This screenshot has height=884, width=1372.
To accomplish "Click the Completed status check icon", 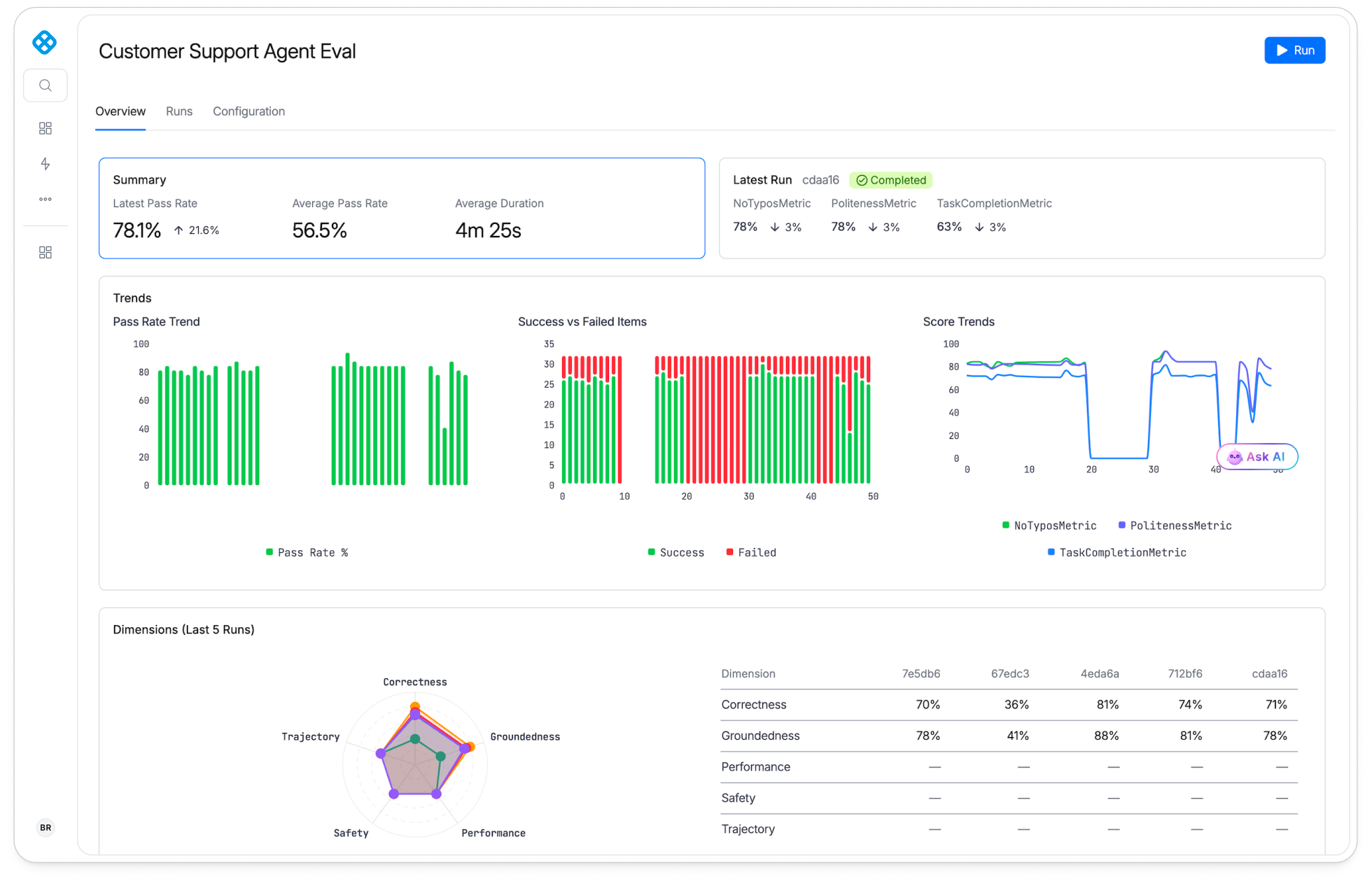I will pyautogui.click(x=862, y=181).
